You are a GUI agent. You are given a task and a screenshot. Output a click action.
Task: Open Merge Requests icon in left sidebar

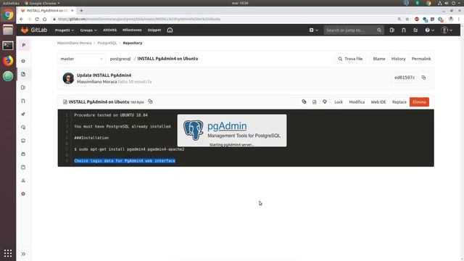pyautogui.click(x=23, y=101)
